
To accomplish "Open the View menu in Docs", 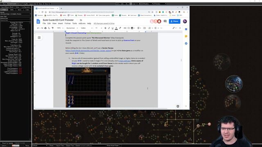I will click(x=54, y=24).
